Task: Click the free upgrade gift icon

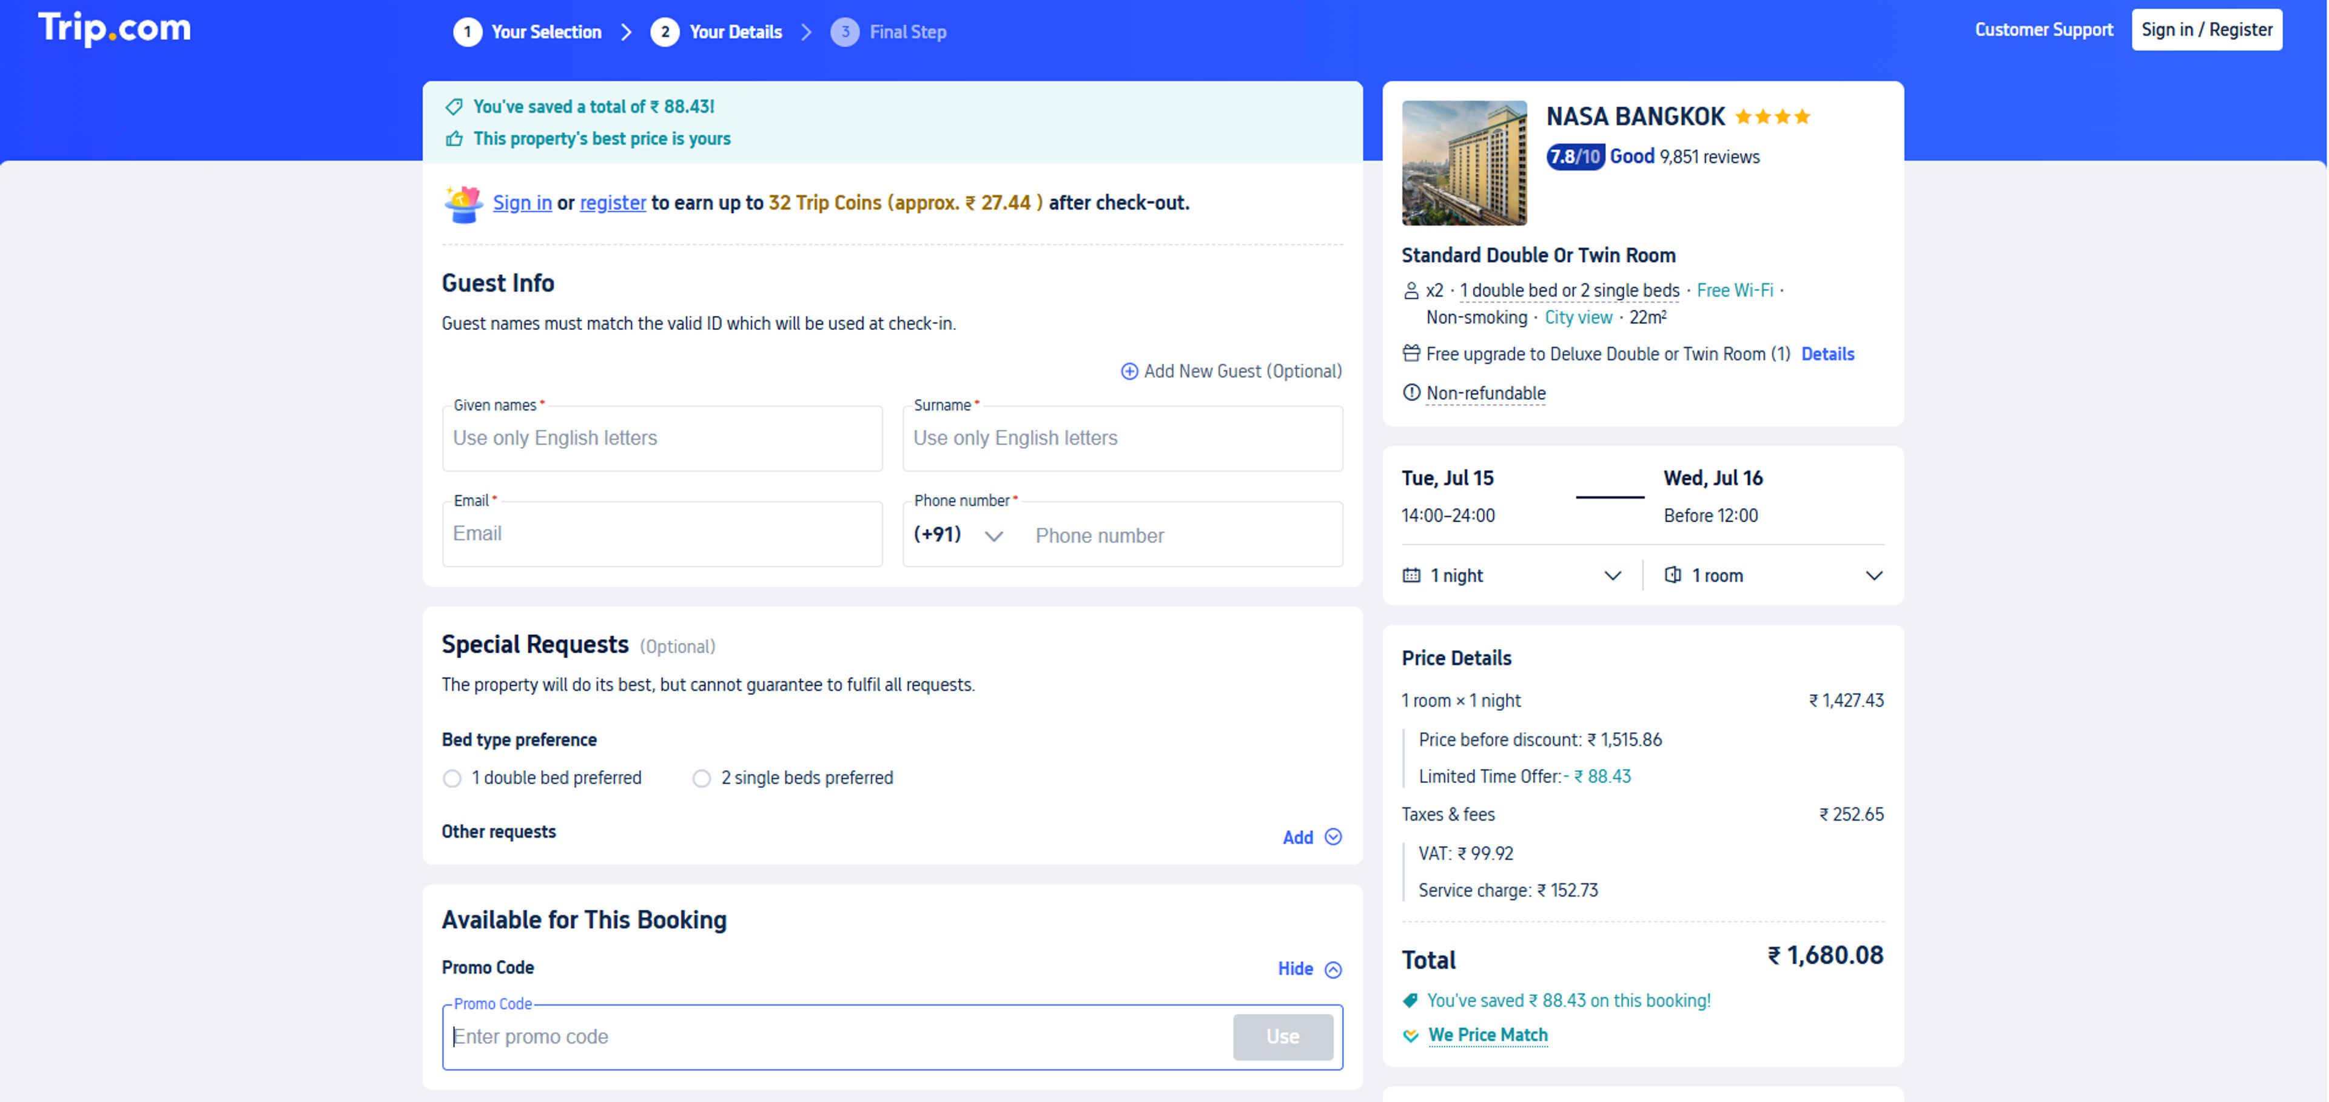Action: point(1410,354)
